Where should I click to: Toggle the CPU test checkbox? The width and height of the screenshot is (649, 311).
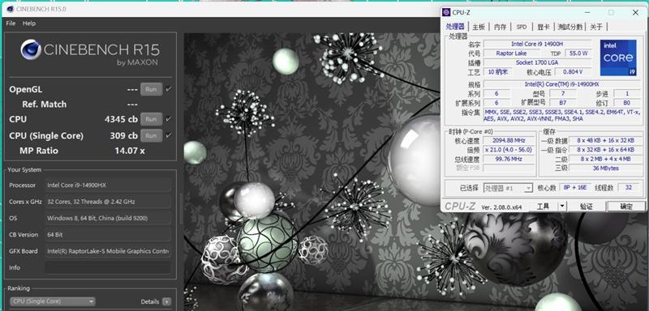pyautogui.click(x=169, y=119)
